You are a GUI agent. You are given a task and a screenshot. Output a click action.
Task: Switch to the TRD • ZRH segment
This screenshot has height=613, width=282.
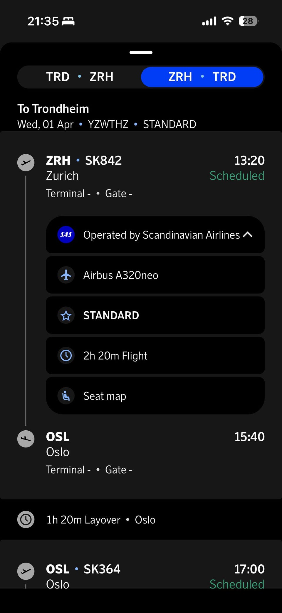pyautogui.click(x=80, y=77)
